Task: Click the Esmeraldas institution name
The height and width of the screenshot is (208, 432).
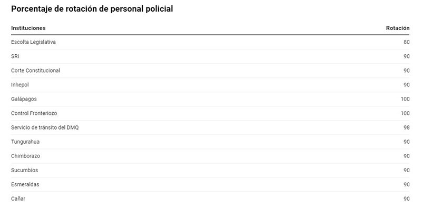Action: [x=25, y=185]
